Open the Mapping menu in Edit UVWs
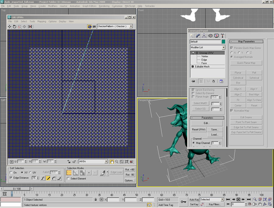This screenshot has height=208, width=274. point(42,21)
